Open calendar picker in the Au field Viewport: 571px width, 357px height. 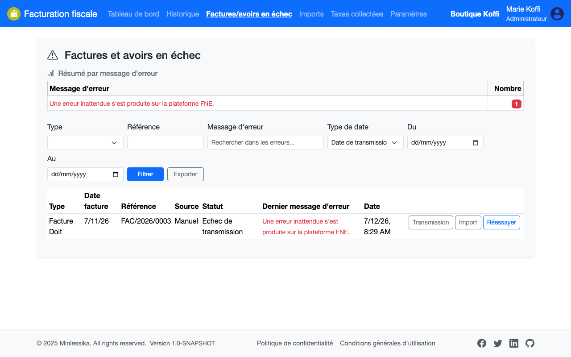pyautogui.click(x=116, y=174)
